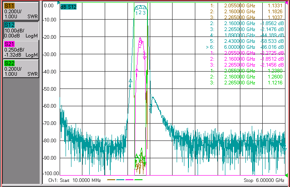Click the -10.00 Y-axis label
Viewport: 290px width, 187px height.
50,20
